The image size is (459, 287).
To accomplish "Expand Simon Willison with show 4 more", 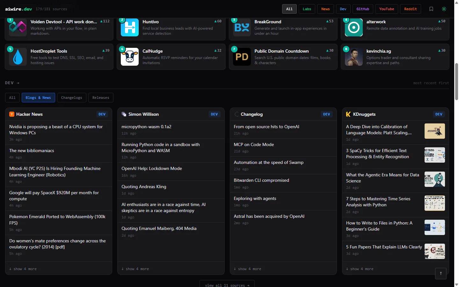I will (135, 269).
